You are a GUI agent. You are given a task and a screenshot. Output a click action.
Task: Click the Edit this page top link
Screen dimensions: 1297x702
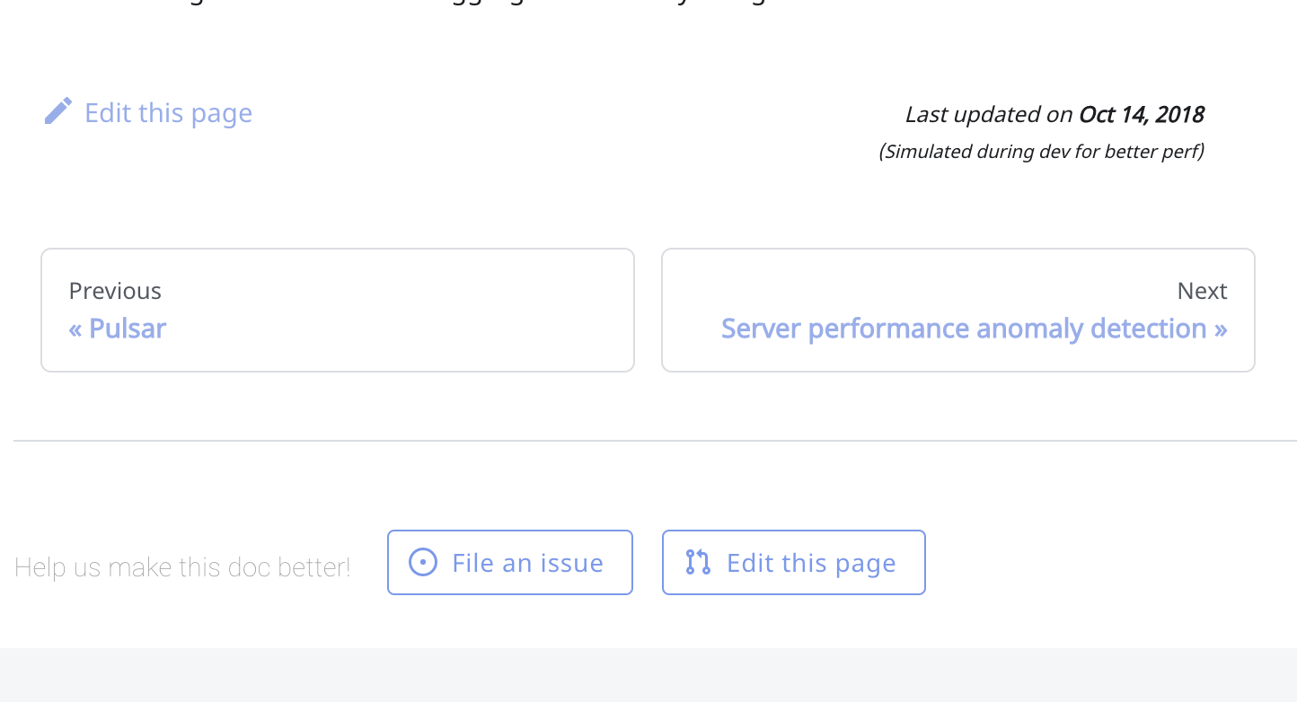coord(168,112)
